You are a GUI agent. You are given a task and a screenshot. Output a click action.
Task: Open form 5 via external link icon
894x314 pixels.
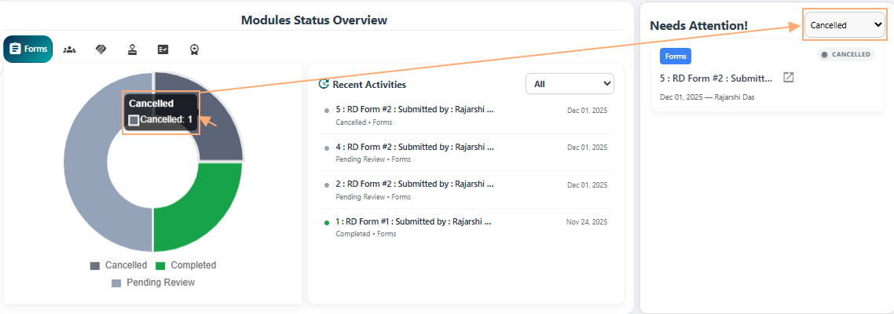tap(789, 78)
